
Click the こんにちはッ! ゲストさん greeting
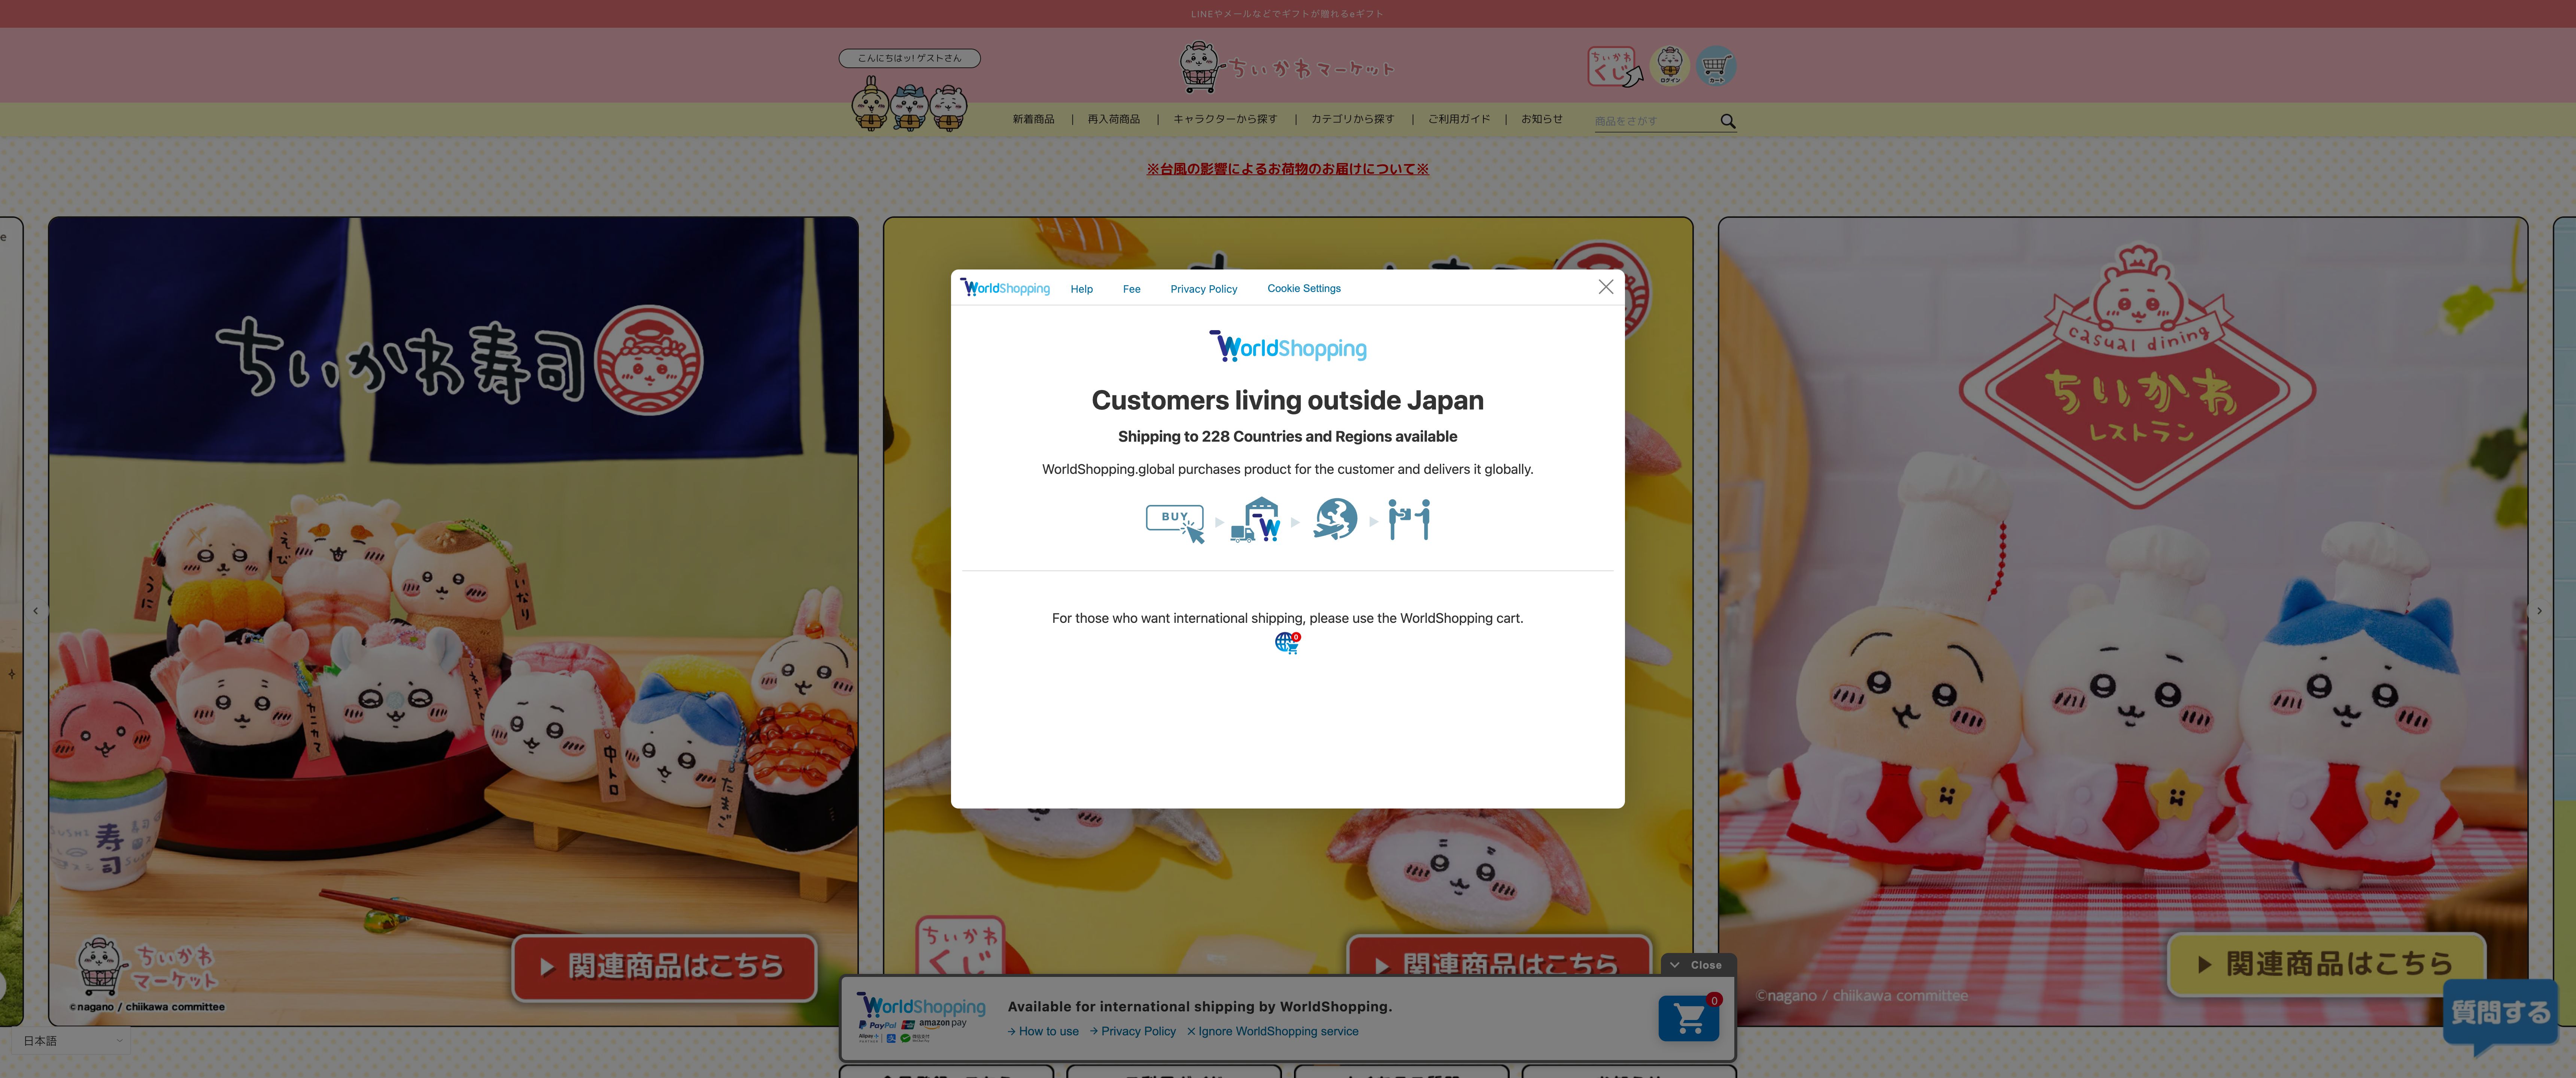(909, 58)
